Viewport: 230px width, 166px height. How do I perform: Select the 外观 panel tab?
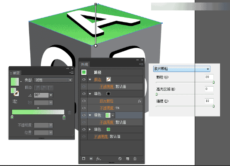pos(85,64)
